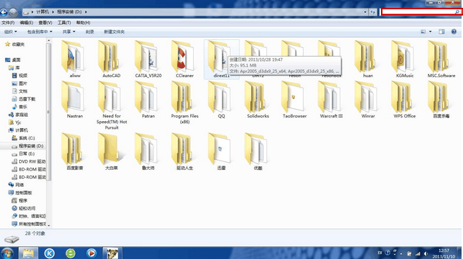Select 系统 (C:) drive in sidebar
Viewport: 463px width, 259px height.
pos(27,138)
